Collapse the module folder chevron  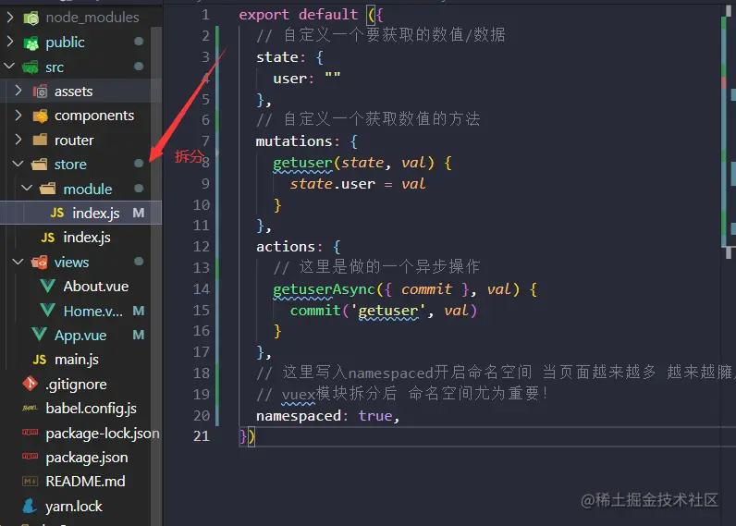(27, 189)
